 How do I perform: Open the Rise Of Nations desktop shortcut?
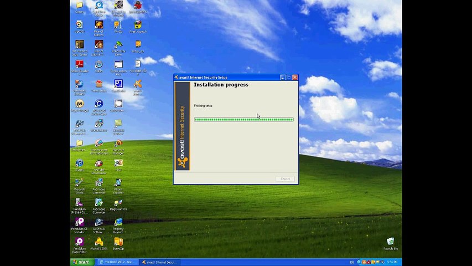98,28
